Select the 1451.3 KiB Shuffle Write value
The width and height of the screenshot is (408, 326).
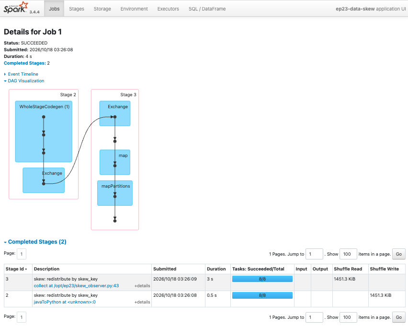point(381,295)
